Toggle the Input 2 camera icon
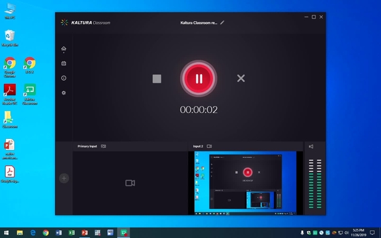The height and width of the screenshot is (238, 381). [x=209, y=146]
